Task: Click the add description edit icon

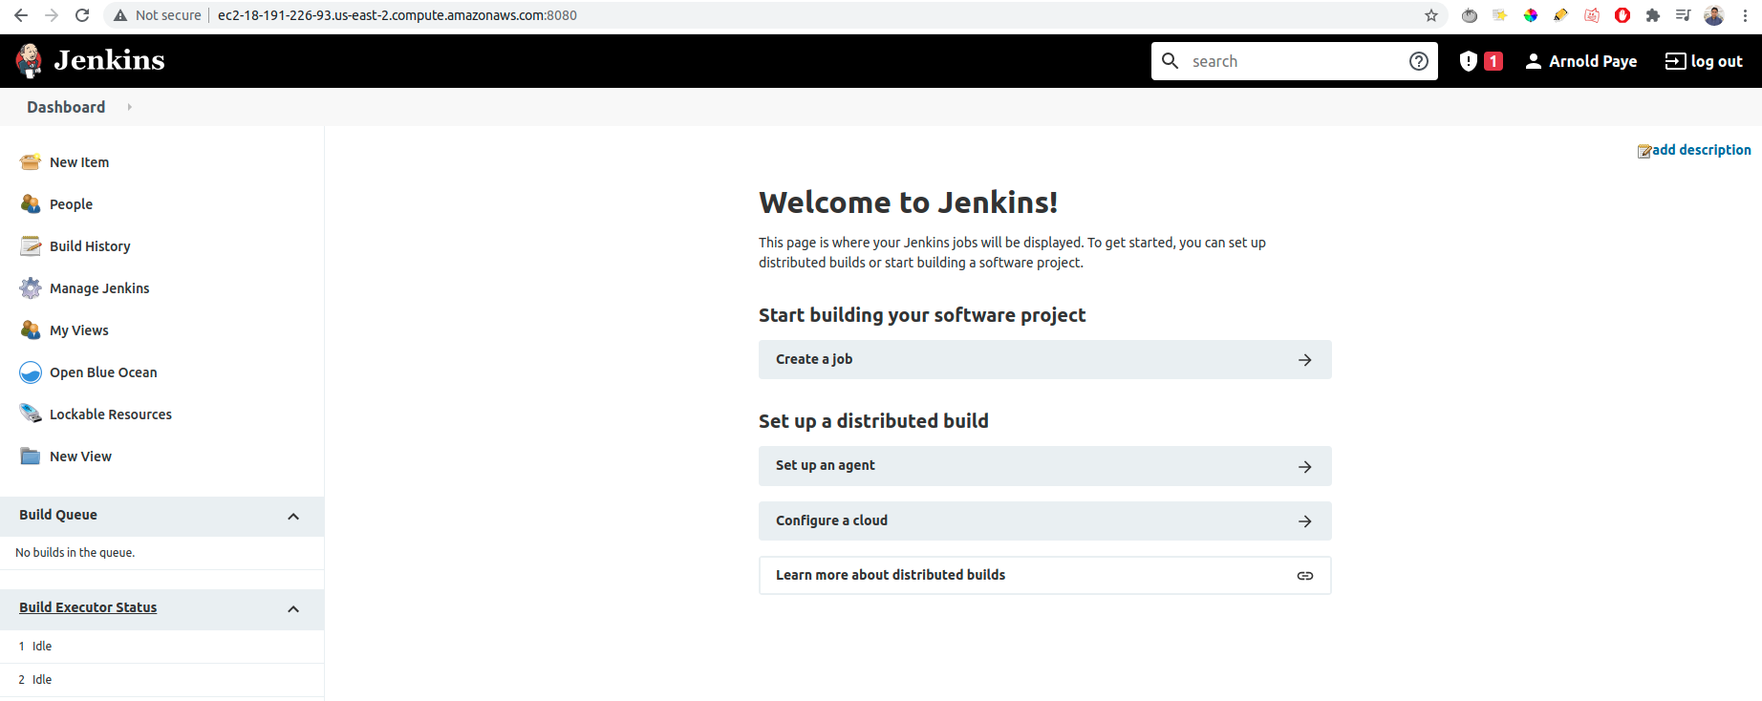Action: pyautogui.click(x=1644, y=151)
